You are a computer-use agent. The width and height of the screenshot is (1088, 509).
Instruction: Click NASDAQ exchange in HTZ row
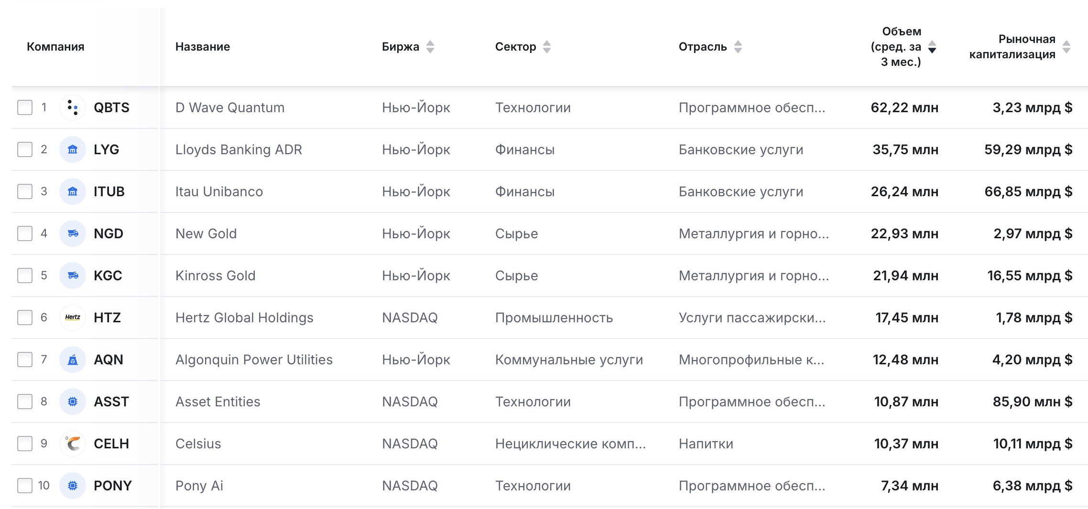coord(410,318)
